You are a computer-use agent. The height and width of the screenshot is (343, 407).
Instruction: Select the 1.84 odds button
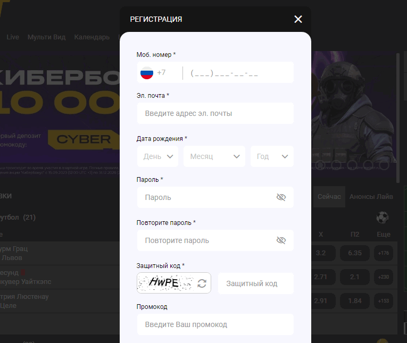click(355, 300)
